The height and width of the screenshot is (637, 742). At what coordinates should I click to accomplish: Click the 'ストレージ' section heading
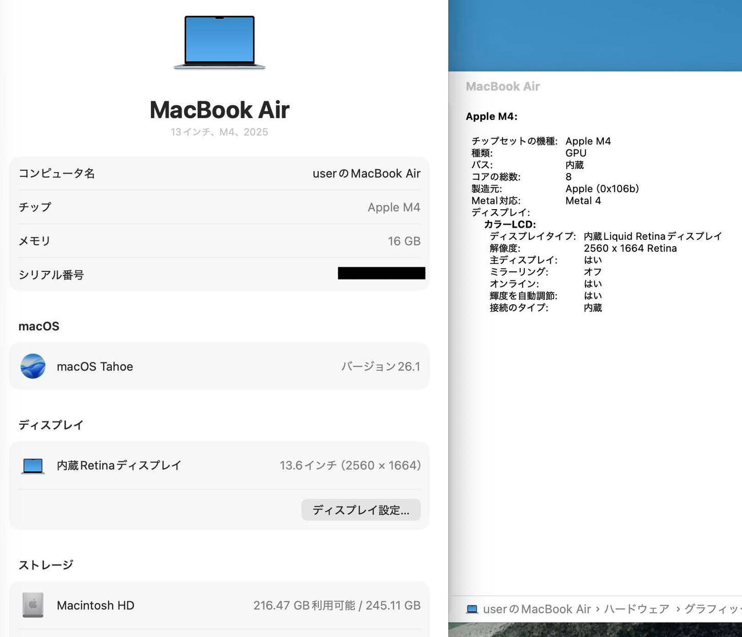tap(46, 565)
